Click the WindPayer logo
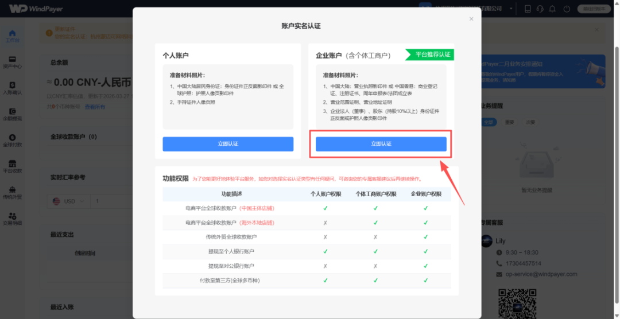The image size is (620, 319). [x=36, y=9]
